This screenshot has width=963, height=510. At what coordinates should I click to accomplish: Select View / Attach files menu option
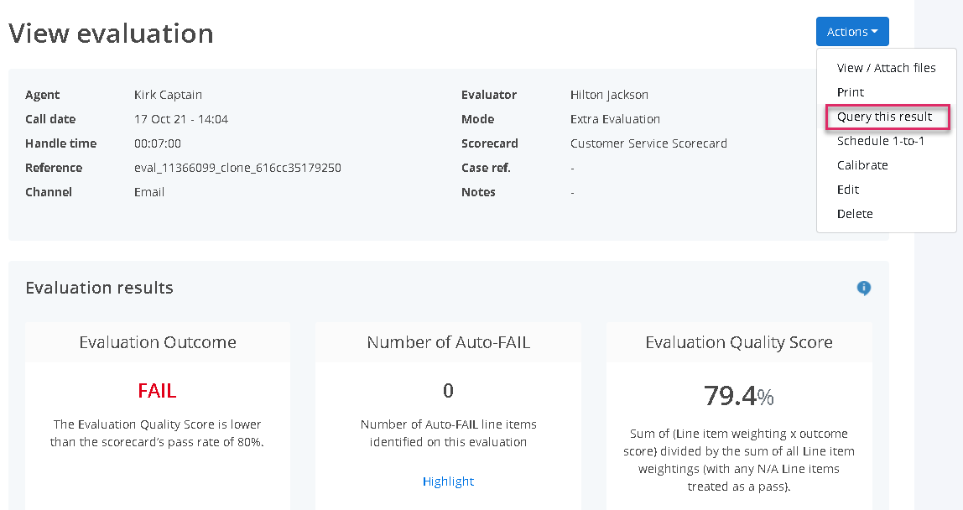click(x=886, y=68)
